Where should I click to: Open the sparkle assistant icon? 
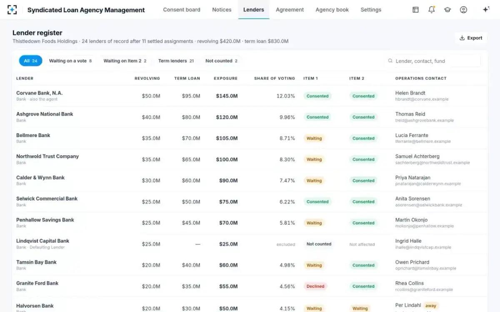tap(486, 10)
